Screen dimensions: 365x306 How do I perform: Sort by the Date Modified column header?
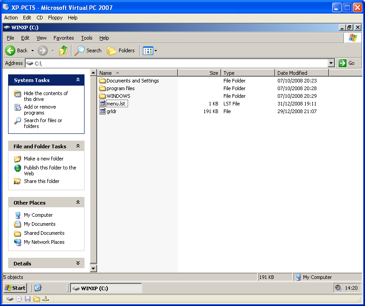302,73
